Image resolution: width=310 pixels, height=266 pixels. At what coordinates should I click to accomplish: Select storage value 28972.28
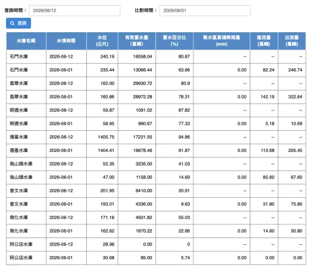pos(143,97)
